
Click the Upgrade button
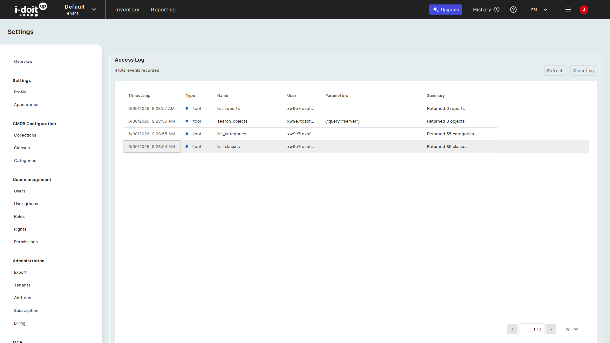point(445,10)
